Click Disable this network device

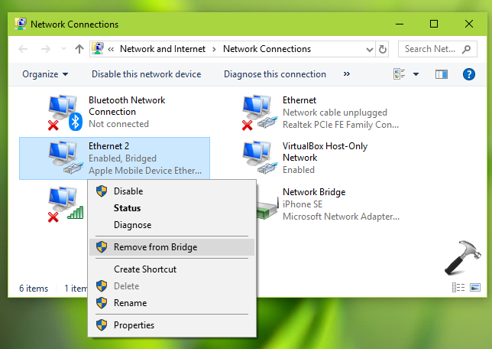click(x=146, y=74)
